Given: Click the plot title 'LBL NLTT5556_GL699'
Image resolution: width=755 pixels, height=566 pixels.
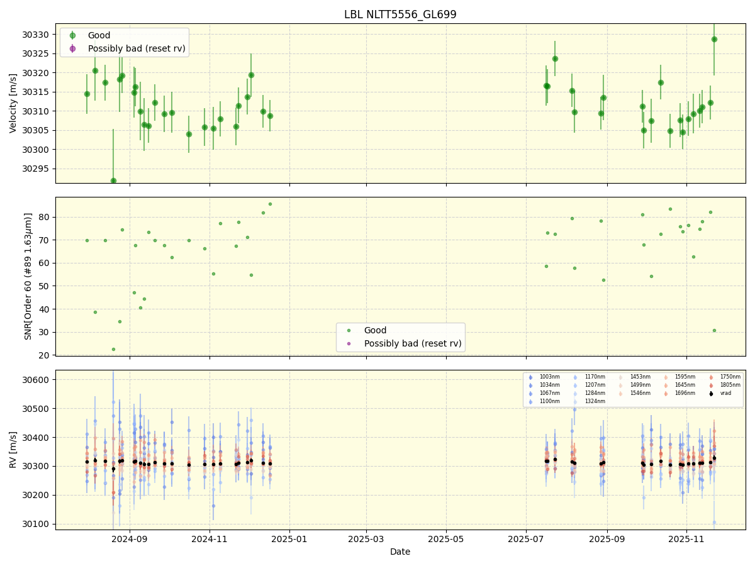Looking at the screenshot, I should (x=400, y=14).
